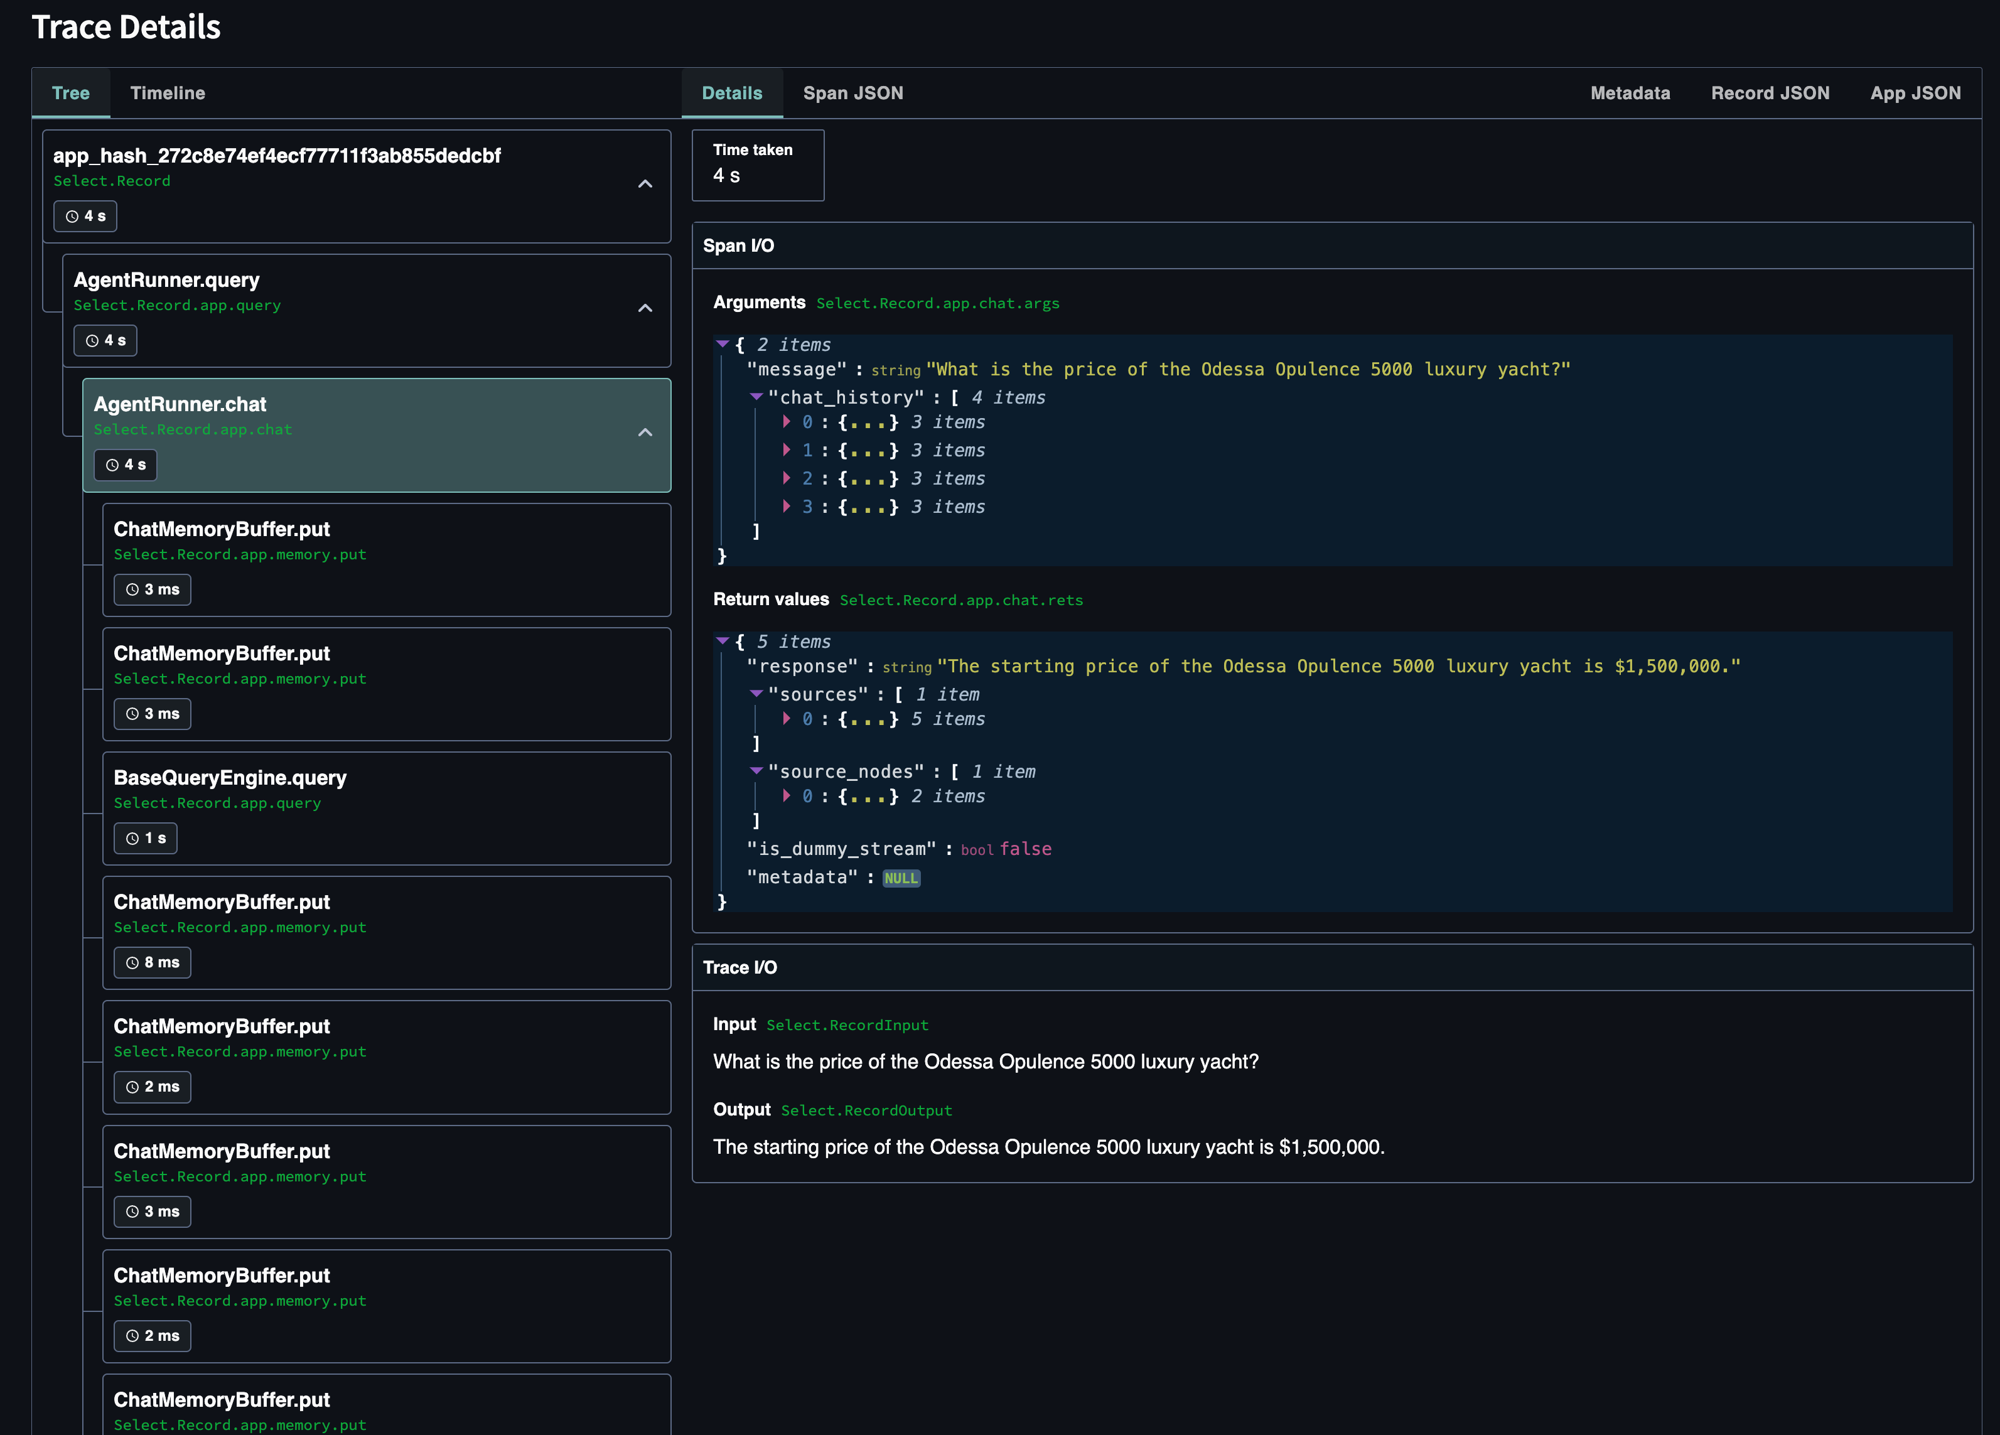
Task: Click the 4 s duration badge on the app_hash root
Action: [85, 216]
